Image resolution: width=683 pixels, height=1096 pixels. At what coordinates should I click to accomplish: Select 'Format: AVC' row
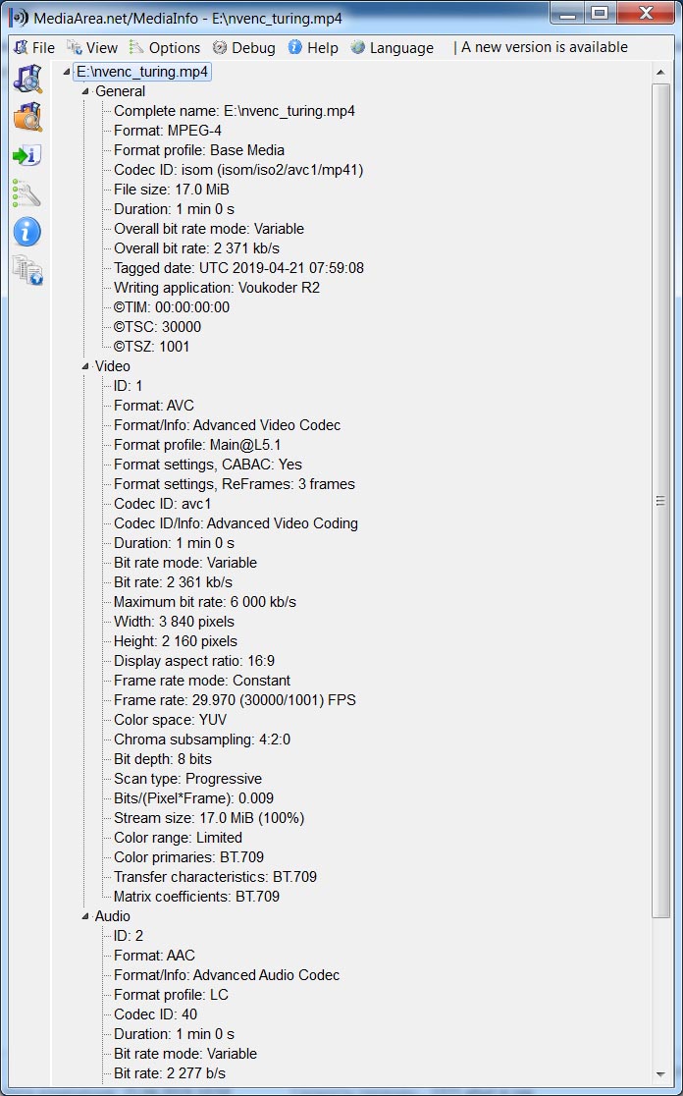click(154, 406)
